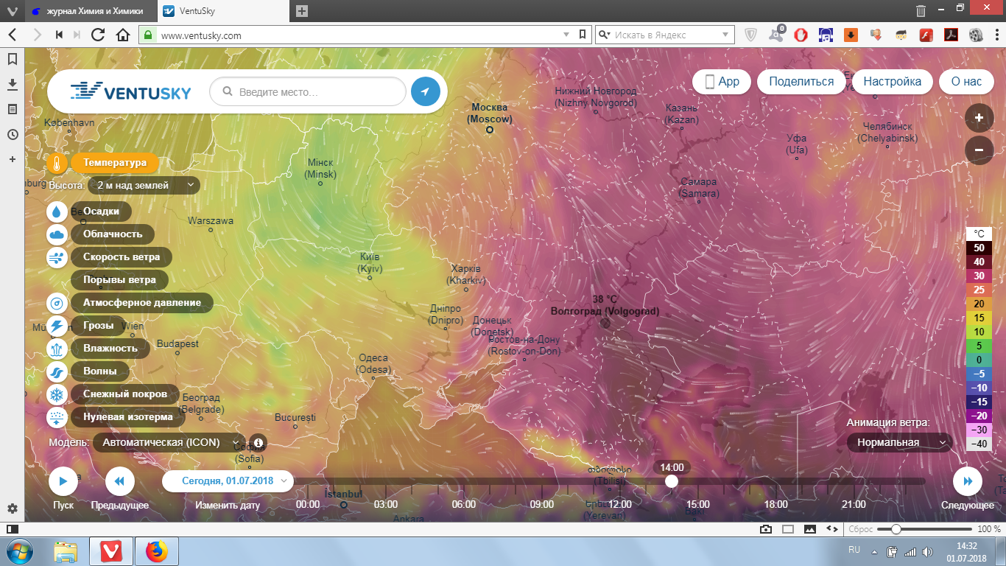Zoom in the map with plus button
Viewport: 1006px width, 566px height.
point(979,118)
